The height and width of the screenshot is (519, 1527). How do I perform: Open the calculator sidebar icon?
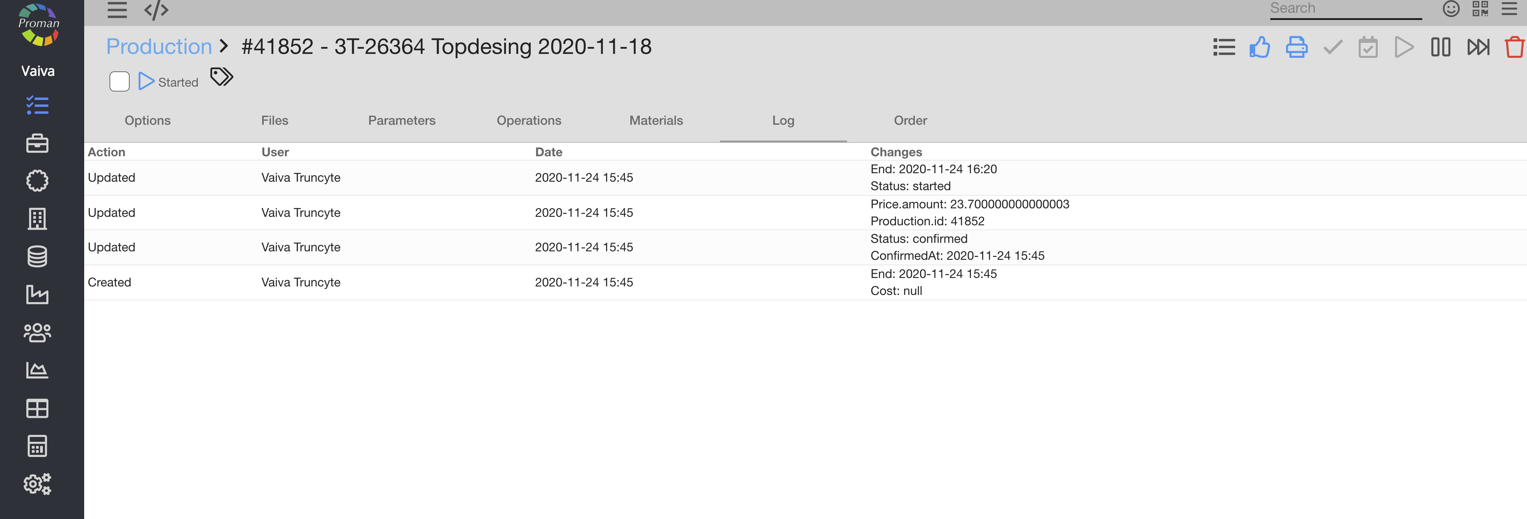coord(37,446)
